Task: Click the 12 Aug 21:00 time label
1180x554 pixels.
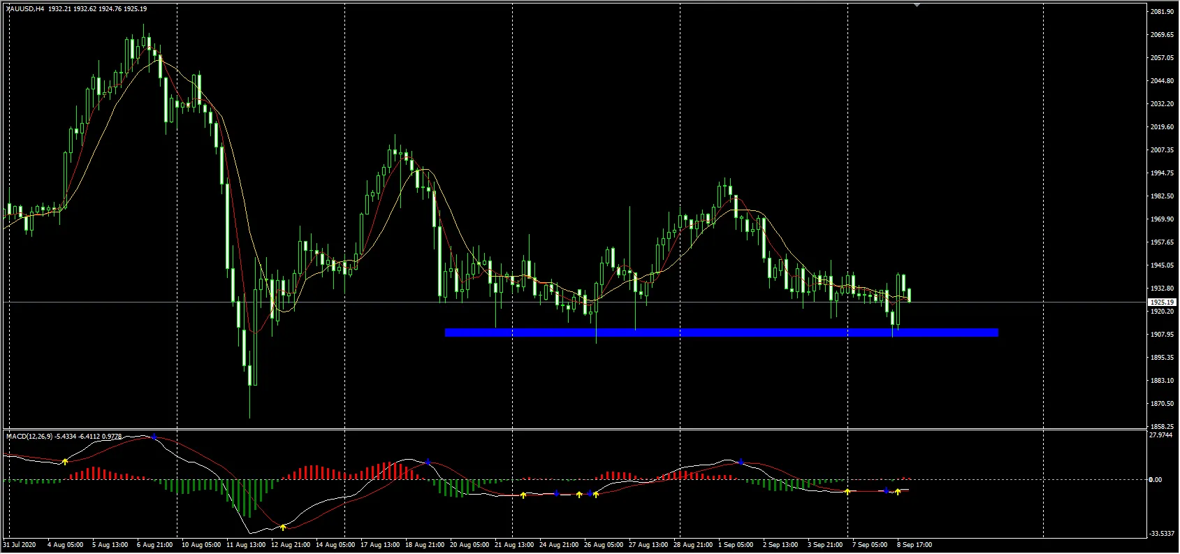Action: (x=291, y=545)
